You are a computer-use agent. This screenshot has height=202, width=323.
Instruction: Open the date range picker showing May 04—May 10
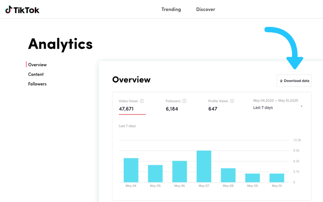(x=276, y=100)
